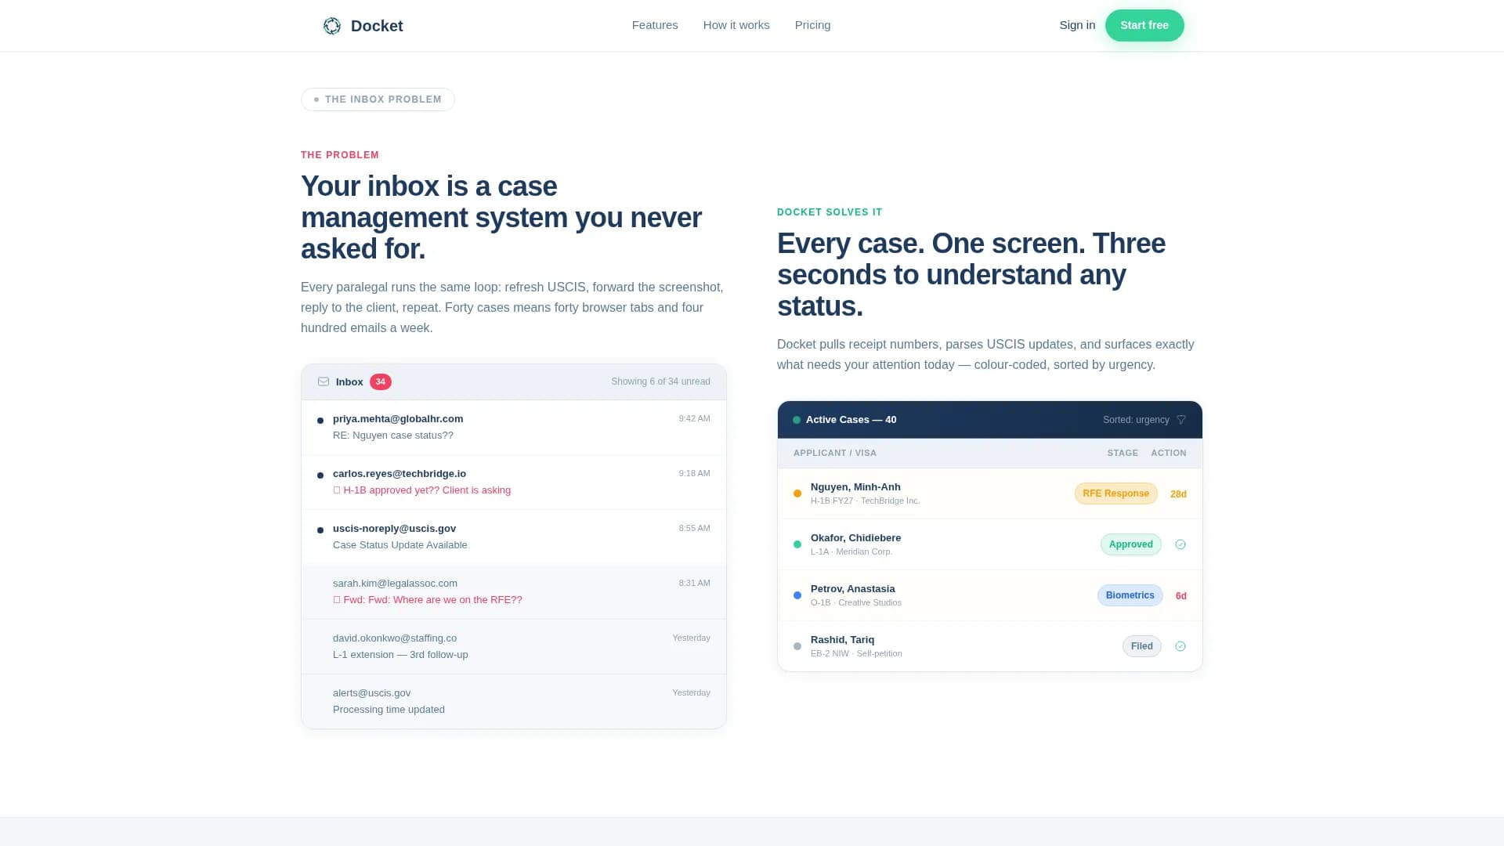
Task: Click the Inbox label in panel header
Action: click(x=349, y=382)
